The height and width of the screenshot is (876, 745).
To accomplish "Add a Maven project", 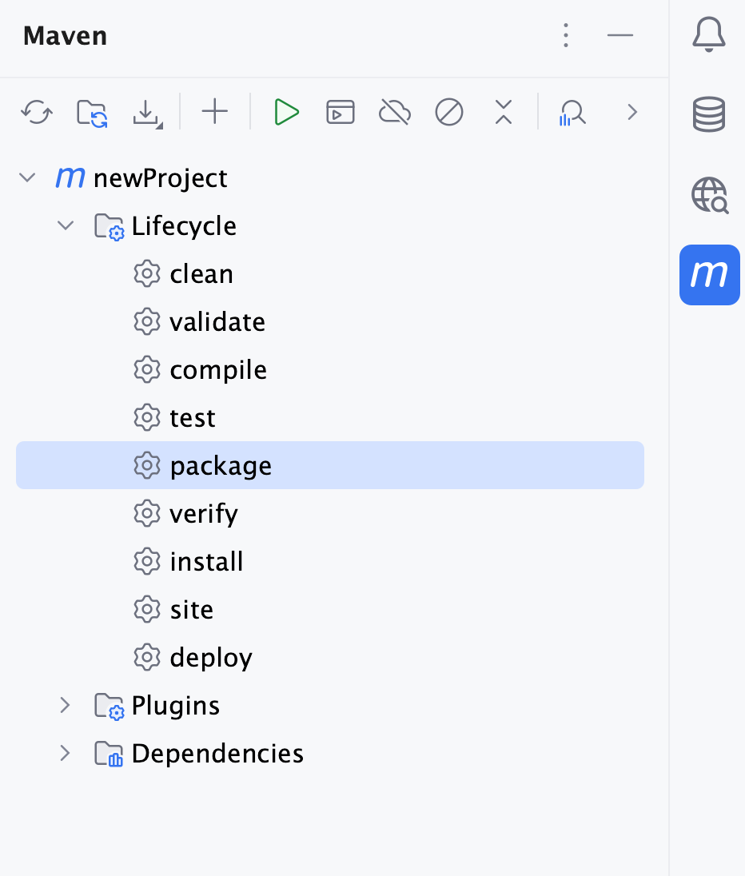I will pos(214,112).
